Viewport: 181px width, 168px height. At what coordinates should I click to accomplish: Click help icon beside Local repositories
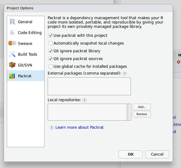tap(84, 100)
